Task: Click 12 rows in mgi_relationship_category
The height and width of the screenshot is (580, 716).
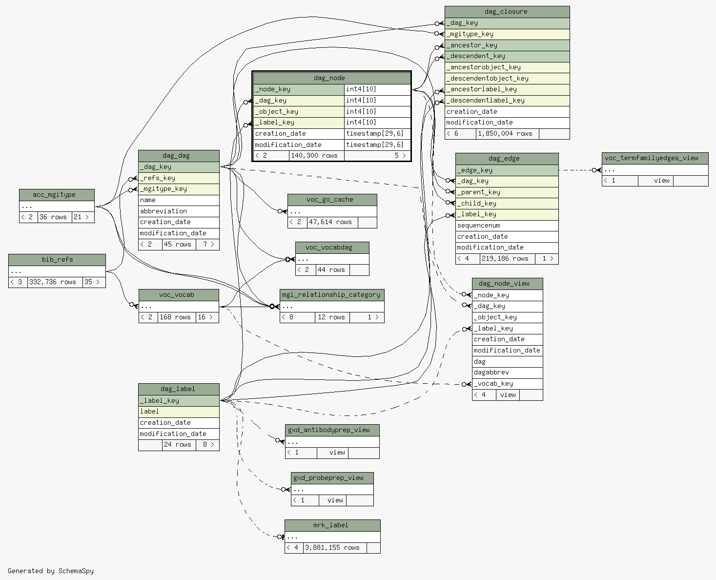Action: [333, 317]
